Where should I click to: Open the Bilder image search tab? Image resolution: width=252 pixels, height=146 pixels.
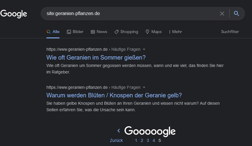pos(75,32)
